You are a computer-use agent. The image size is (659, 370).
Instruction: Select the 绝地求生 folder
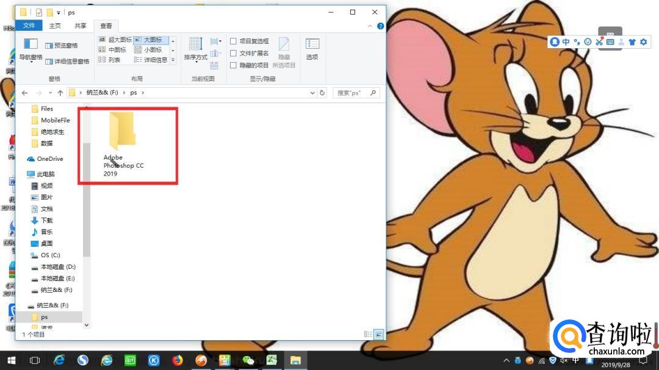pos(52,132)
